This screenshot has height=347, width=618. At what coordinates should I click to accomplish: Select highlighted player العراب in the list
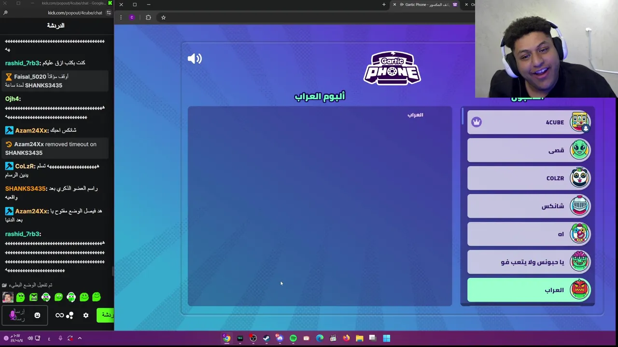tap(529, 290)
